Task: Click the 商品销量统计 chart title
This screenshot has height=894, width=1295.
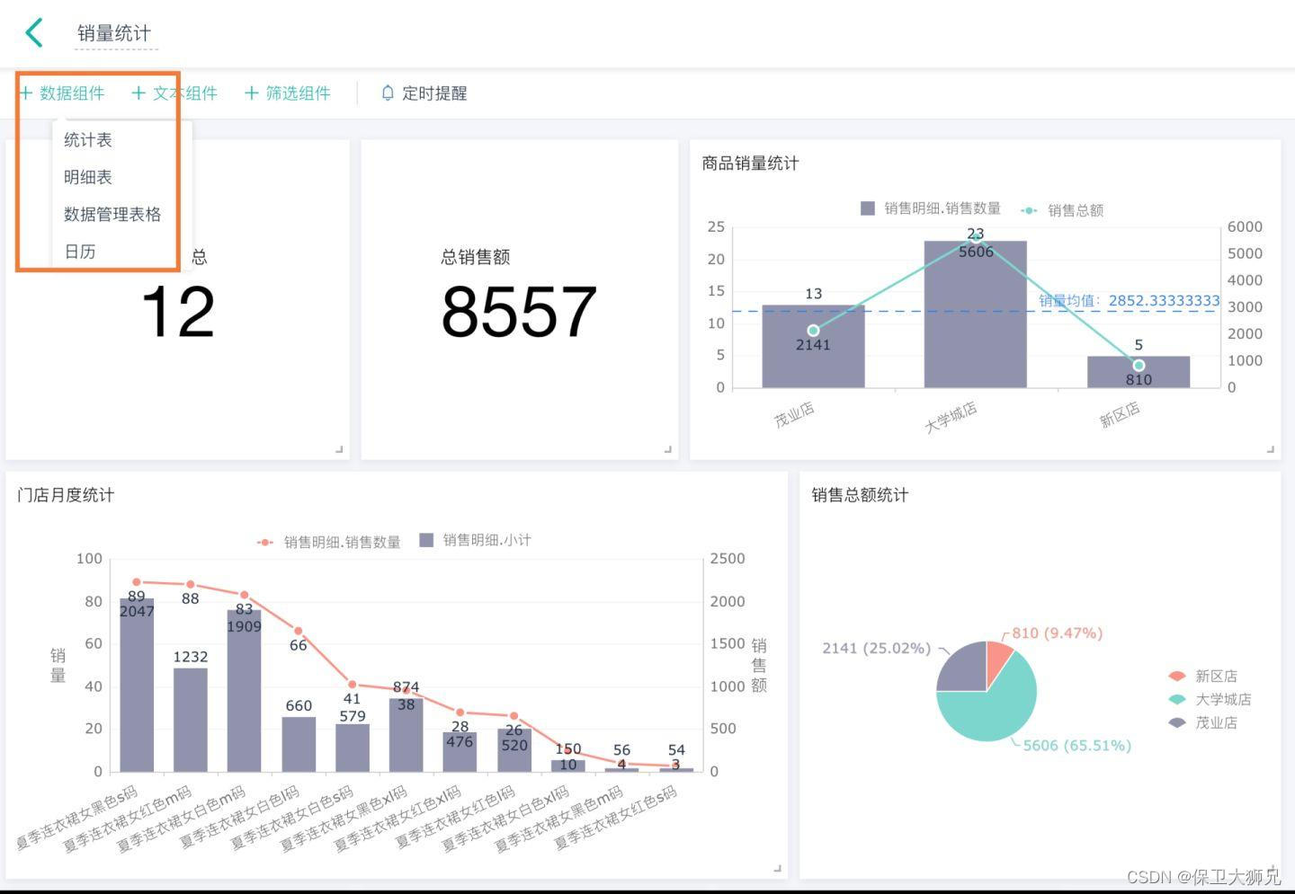Action: click(x=750, y=164)
